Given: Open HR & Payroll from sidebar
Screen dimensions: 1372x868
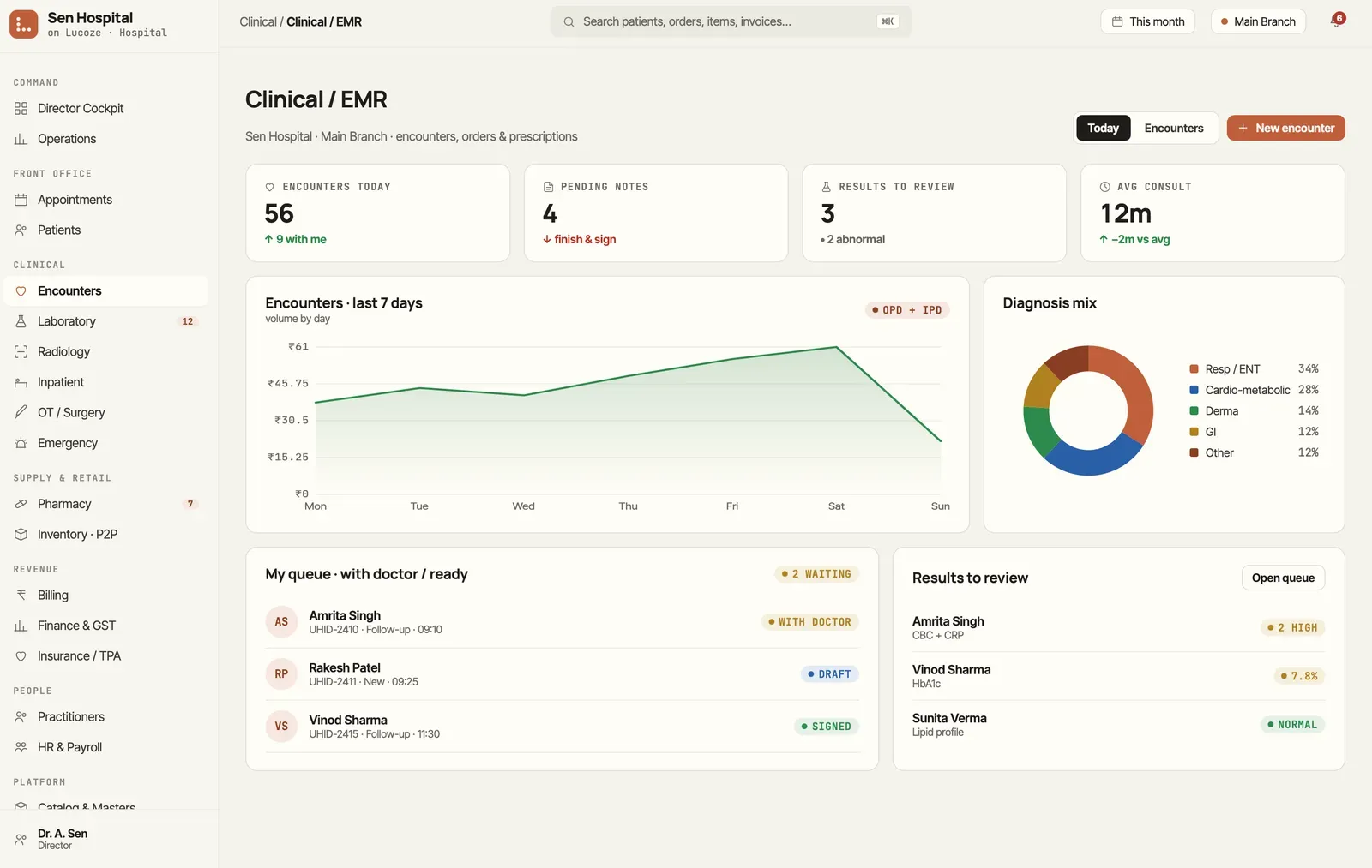Looking at the screenshot, I should pos(105,747).
